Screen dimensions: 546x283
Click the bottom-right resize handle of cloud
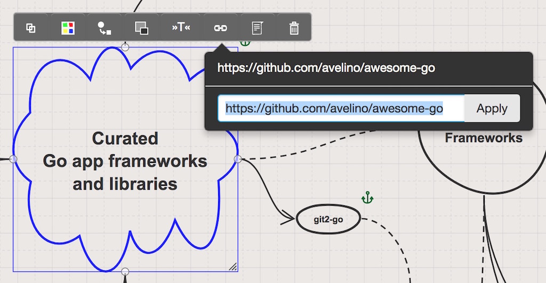click(x=234, y=267)
